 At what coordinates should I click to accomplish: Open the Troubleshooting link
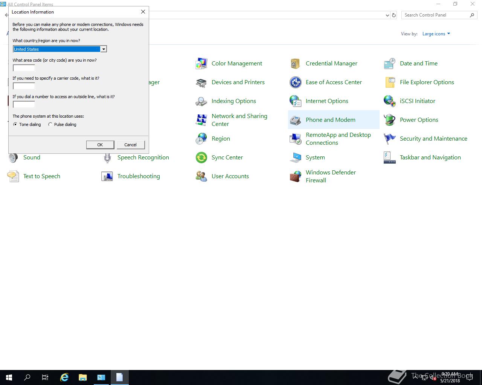(139, 176)
